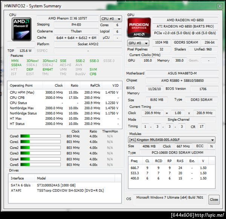Click the TDP 125.6 W field
Image resolution: width=226 pixels, height=219 pixels.
[x=26, y=51]
